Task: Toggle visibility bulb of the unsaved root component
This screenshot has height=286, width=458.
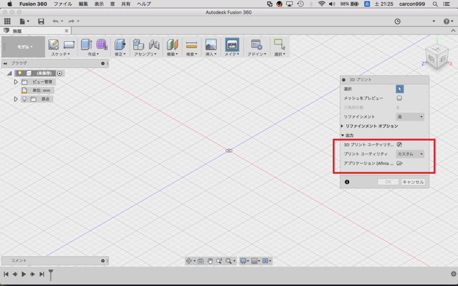Action: pos(20,73)
